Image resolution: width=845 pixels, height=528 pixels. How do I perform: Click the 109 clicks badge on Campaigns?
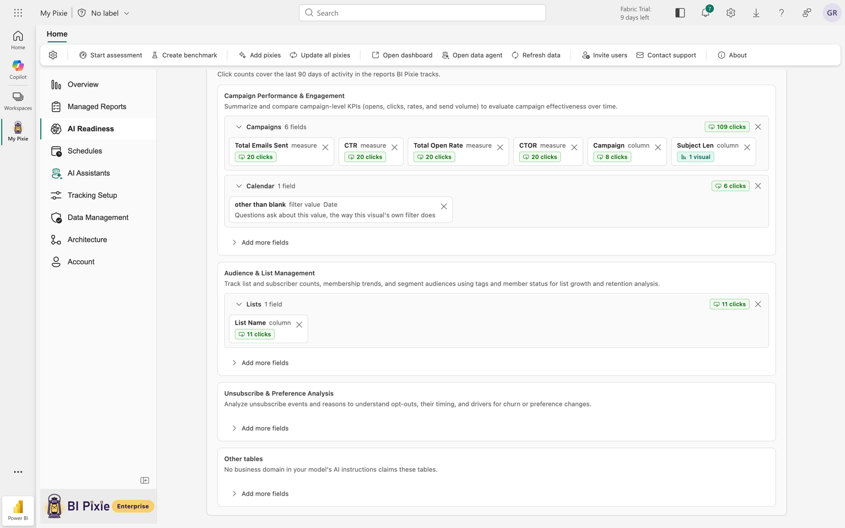click(727, 127)
